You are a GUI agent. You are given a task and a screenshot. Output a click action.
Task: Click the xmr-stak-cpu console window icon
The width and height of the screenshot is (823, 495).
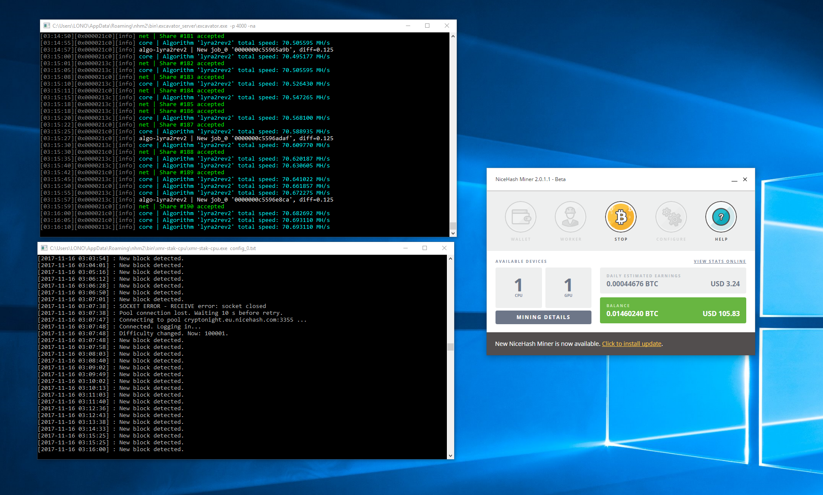[44, 248]
